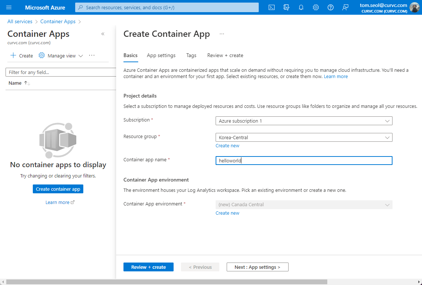Go to All services breadcrumb
422x285 pixels.
tap(20, 21)
